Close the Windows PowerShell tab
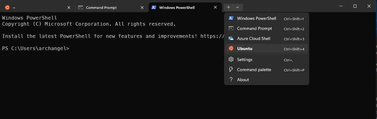Screen dimensions: 377x119 pos(216,8)
